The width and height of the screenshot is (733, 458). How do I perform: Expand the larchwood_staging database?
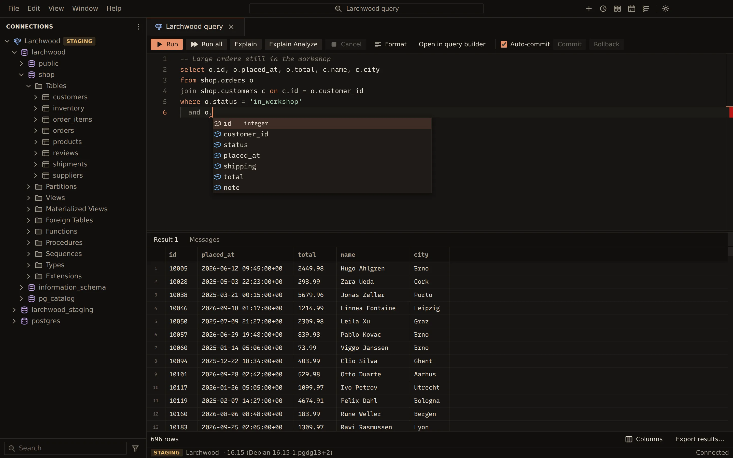click(x=14, y=310)
